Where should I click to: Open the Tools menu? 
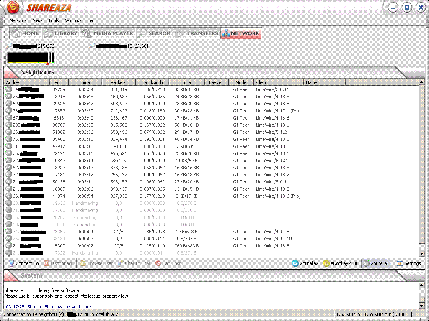click(x=53, y=20)
